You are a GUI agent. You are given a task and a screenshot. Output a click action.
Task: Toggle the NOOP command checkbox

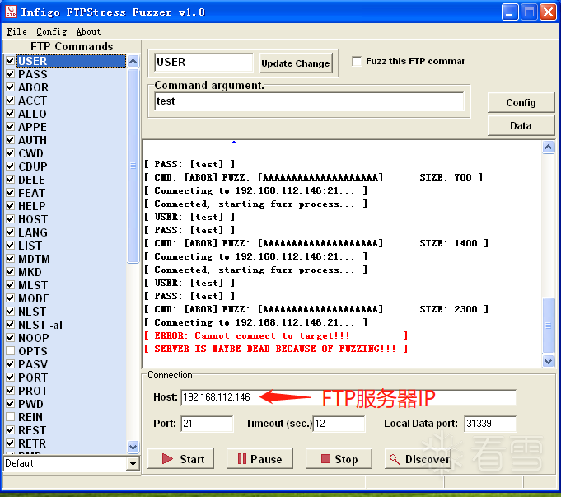(x=11, y=338)
